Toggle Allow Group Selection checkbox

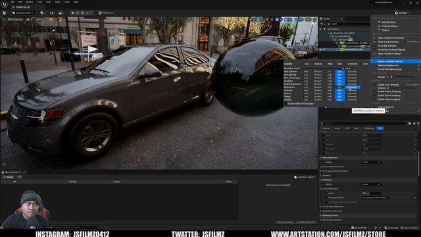[374, 41]
